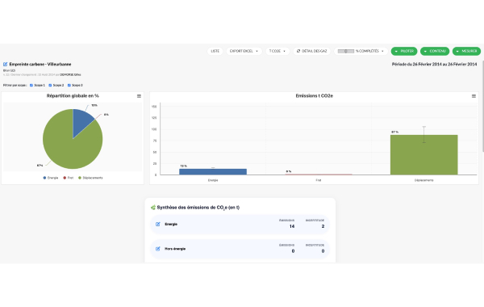Click the Période du 26 Février 2014 text
The width and height of the screenshot is (484, 307).
click(x=434, y=65)
